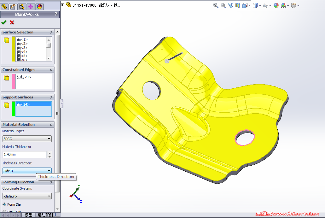The width and height of the screenshot is (325, 218).
Task: Open the Thickness Direction Side B dropdown
Action: [x=27, y=171]
